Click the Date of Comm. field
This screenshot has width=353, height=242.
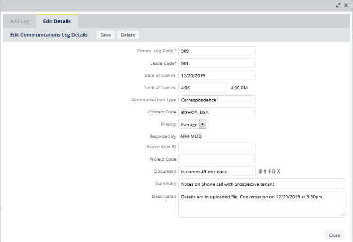pyautogui.click(x=217, y=75)
